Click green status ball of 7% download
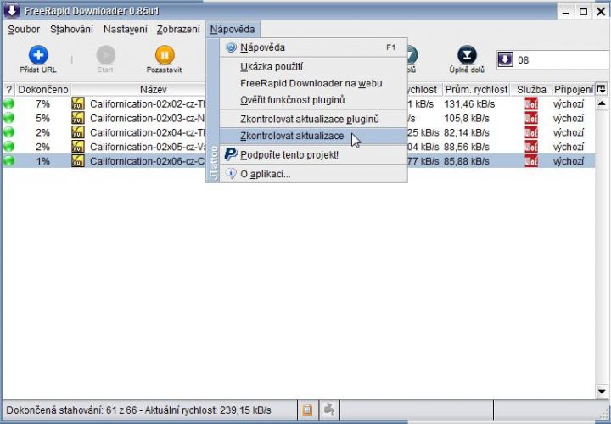The image size is (611, 424). pos(8,103)
